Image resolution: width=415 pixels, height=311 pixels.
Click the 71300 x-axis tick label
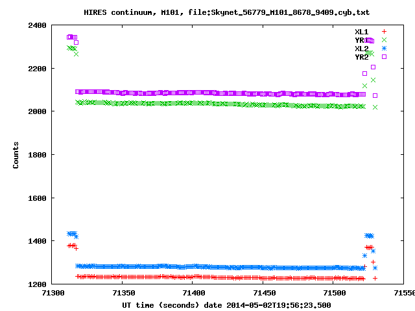tap(53, 293)
